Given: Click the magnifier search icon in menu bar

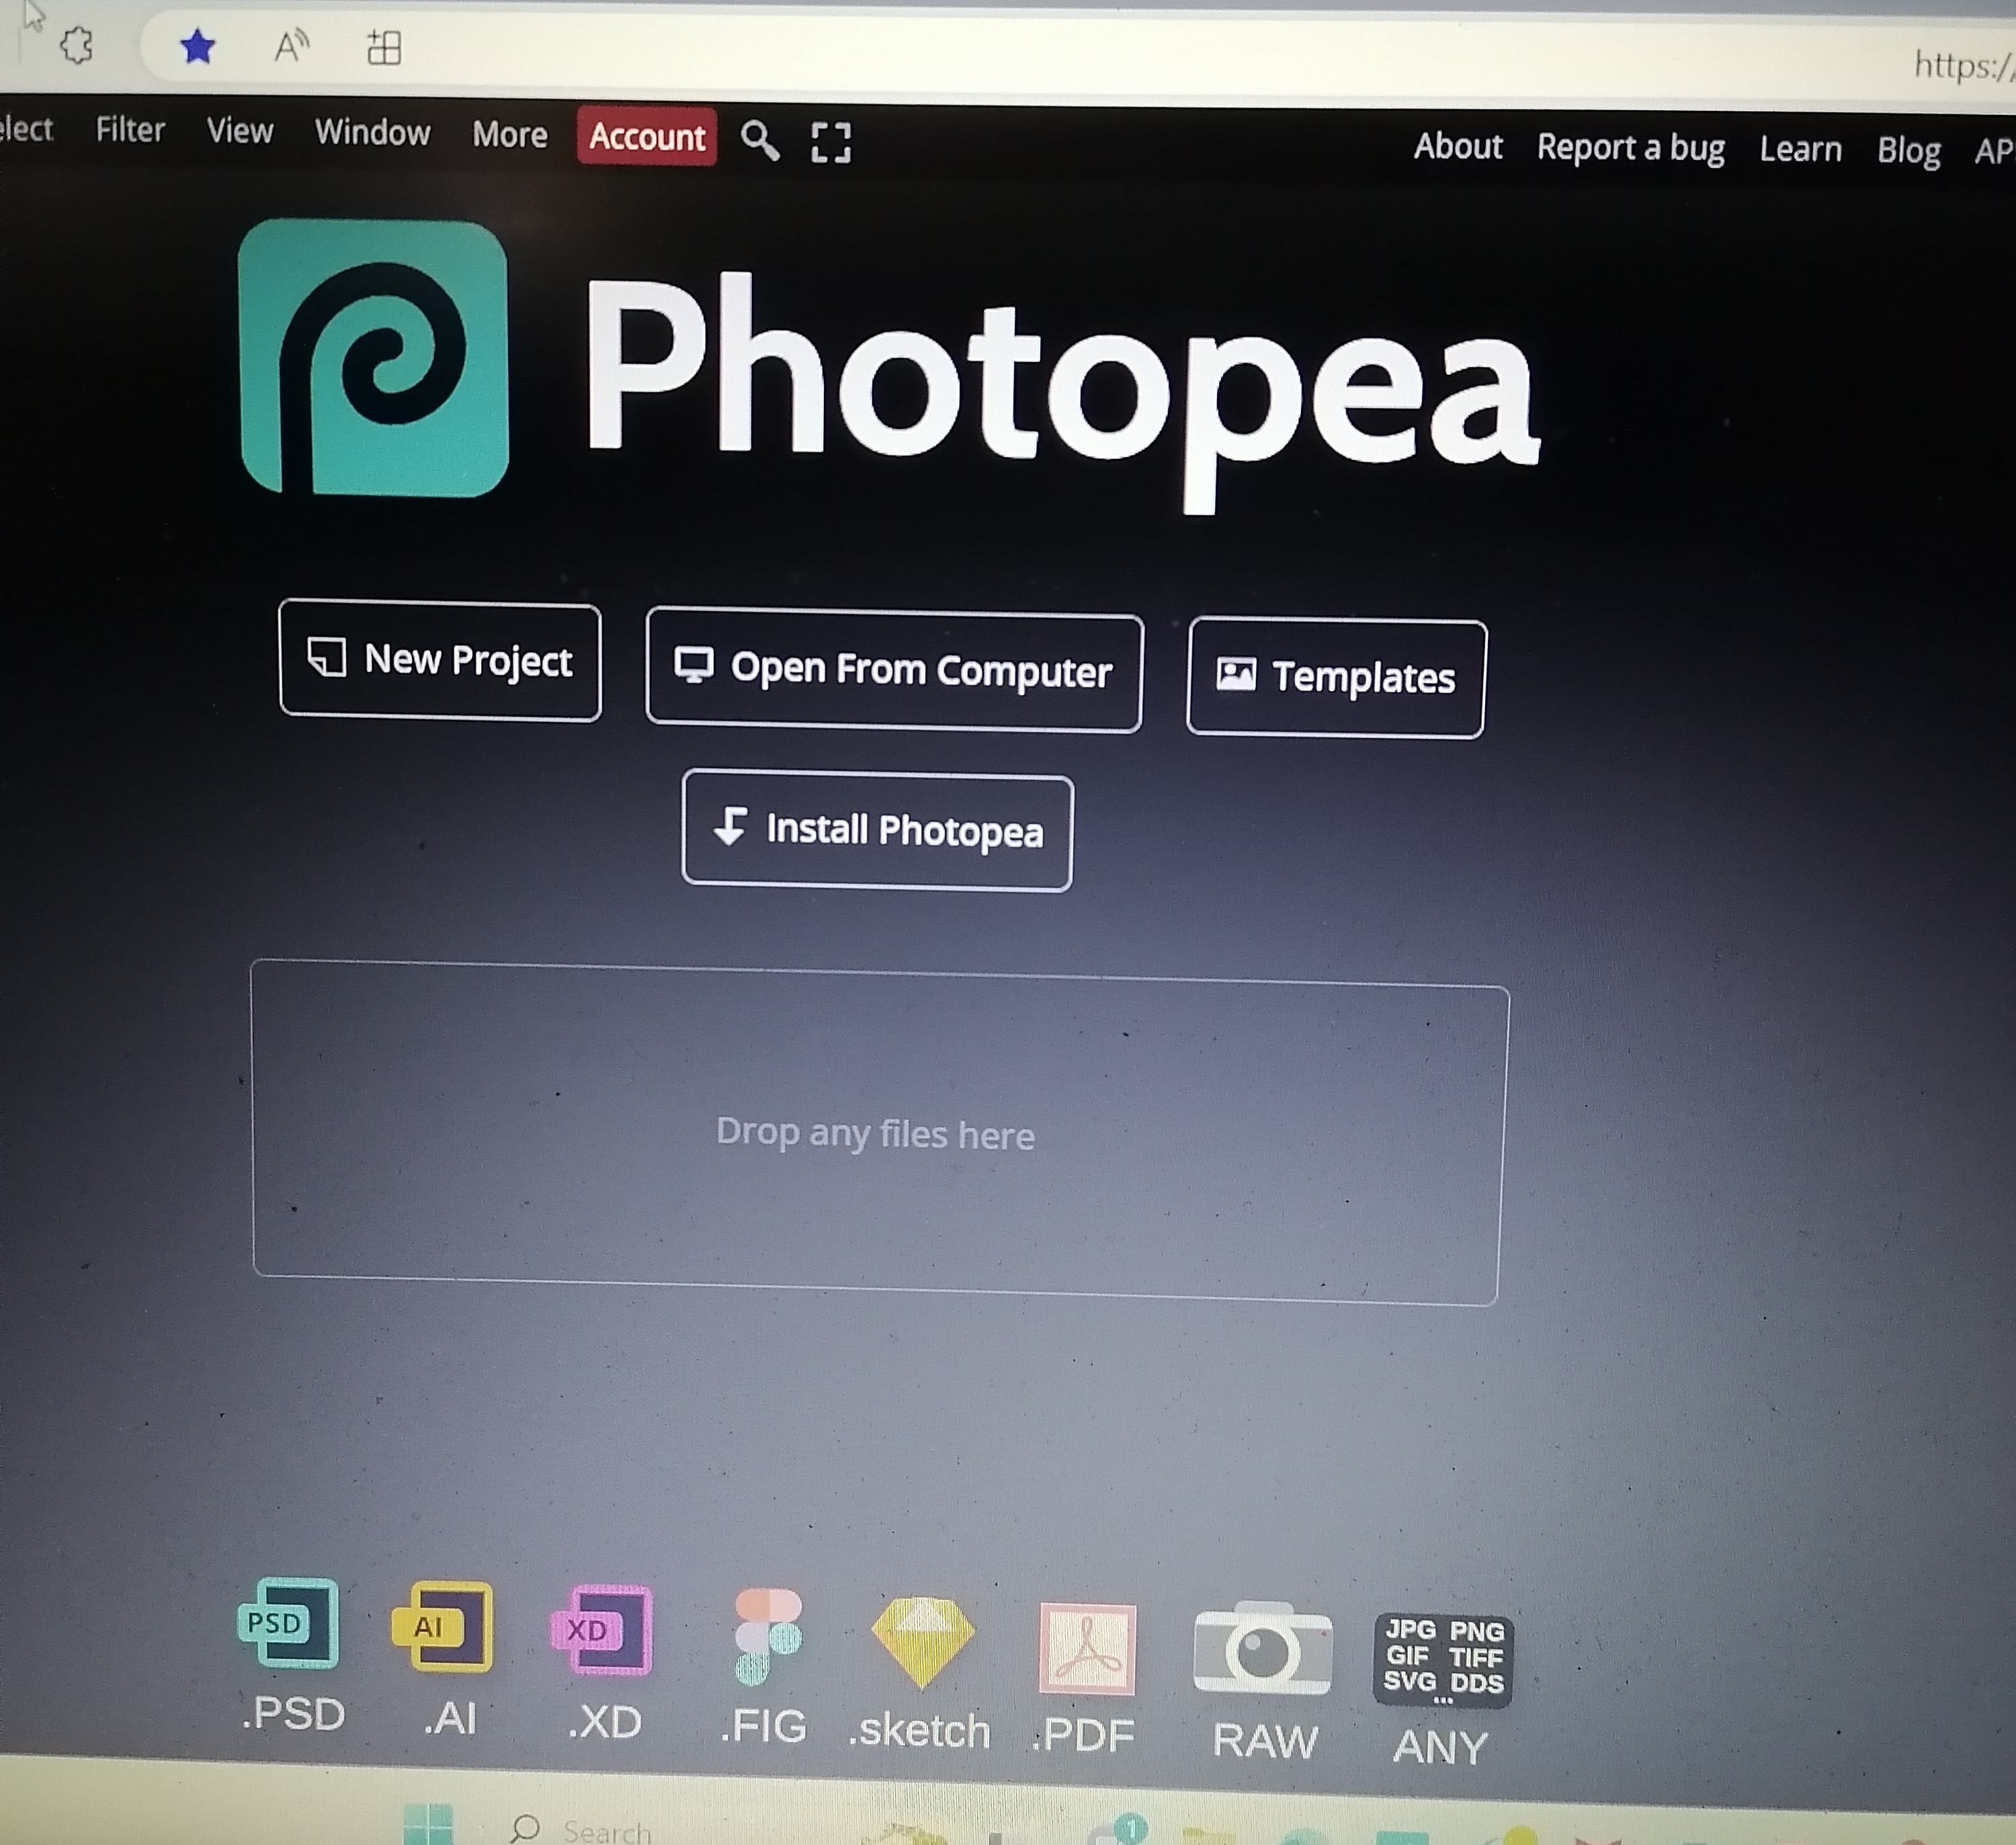Looking at the screenshot, I should 760,140.
